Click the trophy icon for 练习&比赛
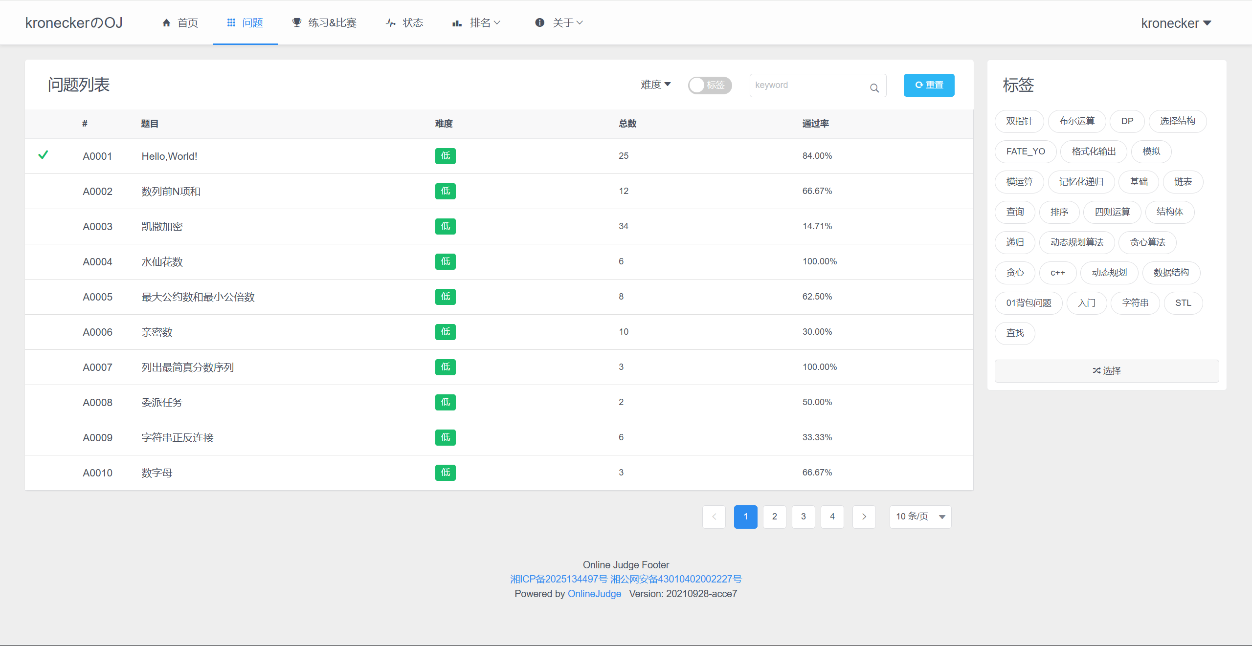 [x=296, y=23]
